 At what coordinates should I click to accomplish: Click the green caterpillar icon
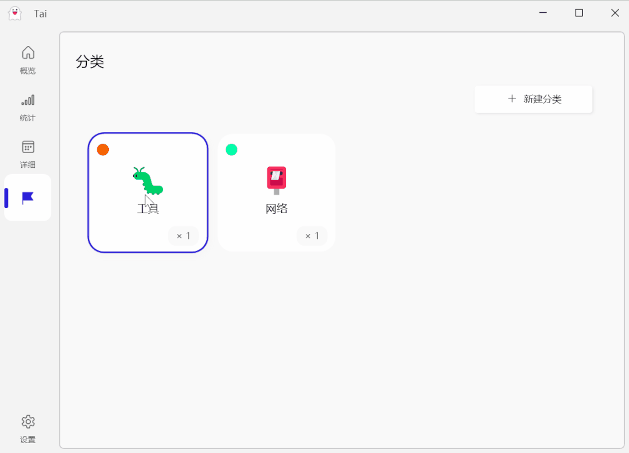(x=147, y=181)
